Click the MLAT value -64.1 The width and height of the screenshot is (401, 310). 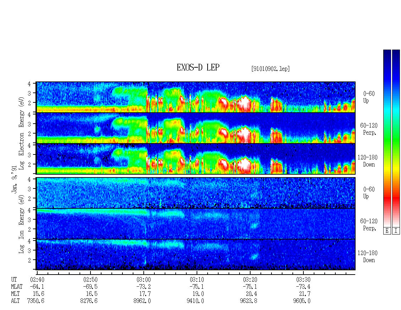tap(37, 287)
